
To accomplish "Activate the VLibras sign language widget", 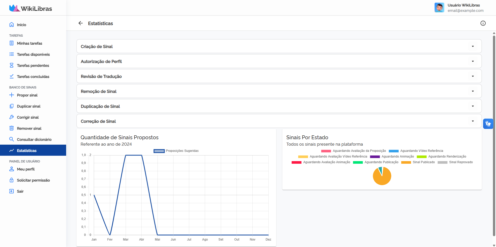I will tap(488, 124).
